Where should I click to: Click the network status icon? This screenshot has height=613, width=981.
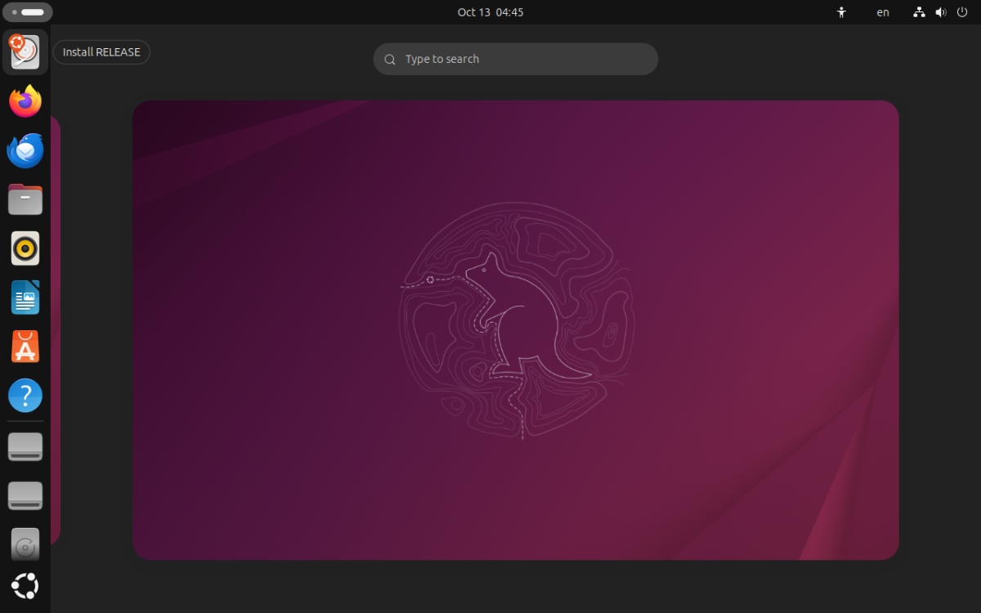pos(919,12)
